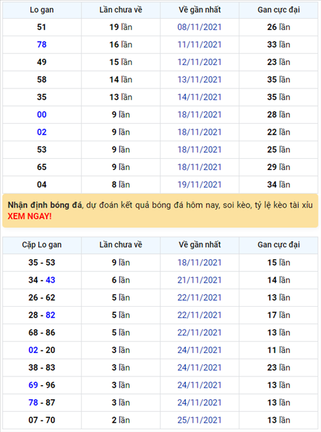Click pair 26 - 62
321x432 pixels.
42,297
